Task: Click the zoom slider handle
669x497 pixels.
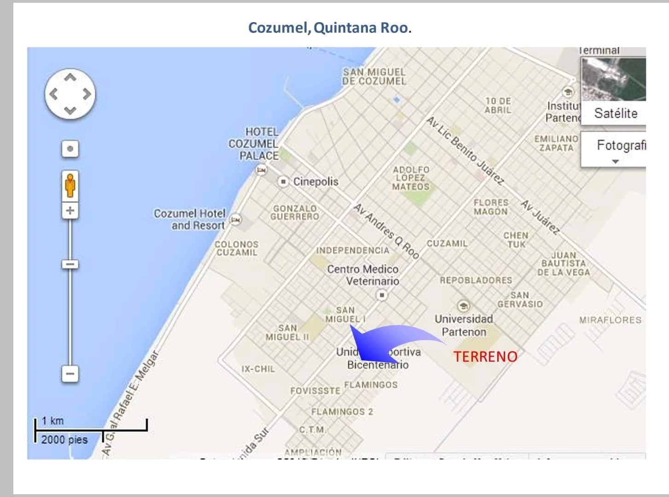Action: tap(70, 264)
